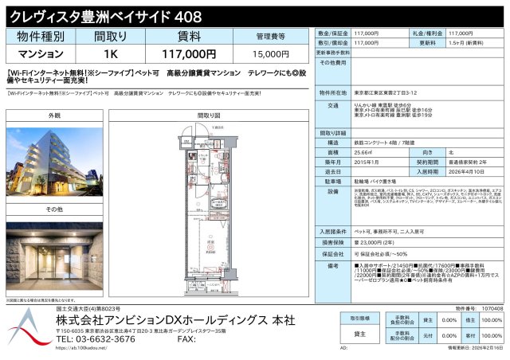This screenshot has width=510, height=360.
Task: Open the floor plan drawing
Action: (x=209, y=209)
